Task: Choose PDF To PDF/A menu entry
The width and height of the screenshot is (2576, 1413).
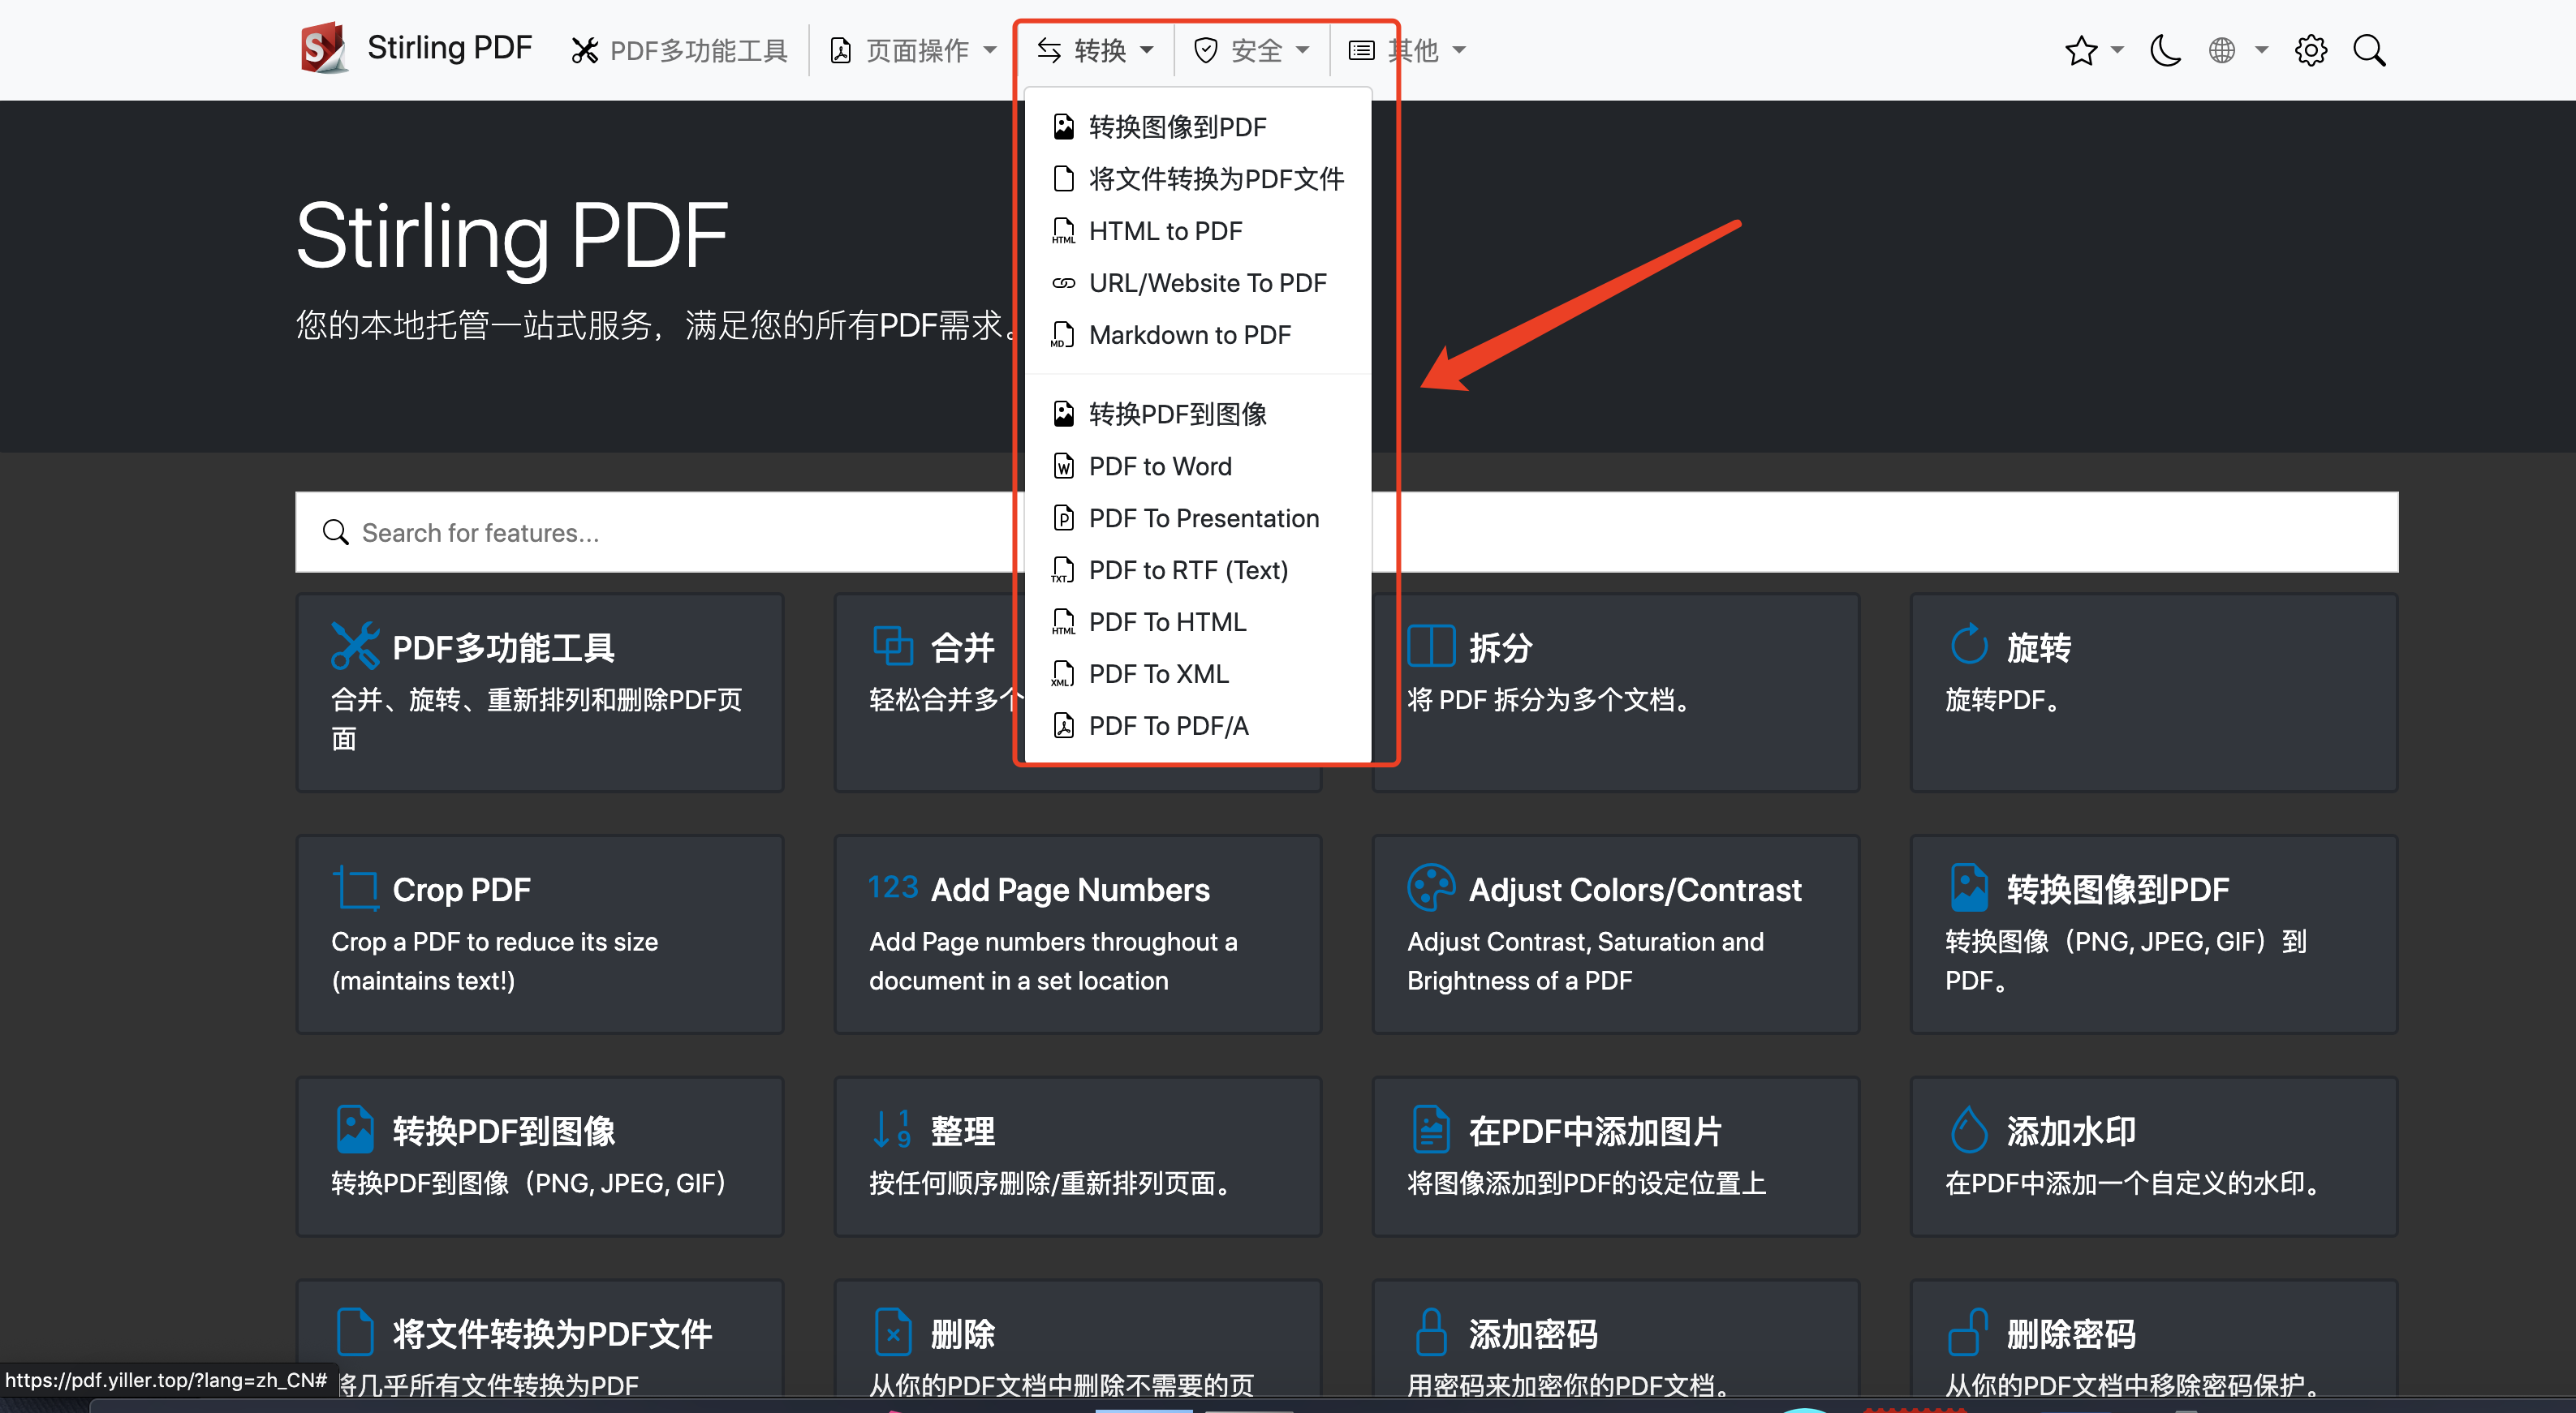Action: click(x=1197, y=725)
